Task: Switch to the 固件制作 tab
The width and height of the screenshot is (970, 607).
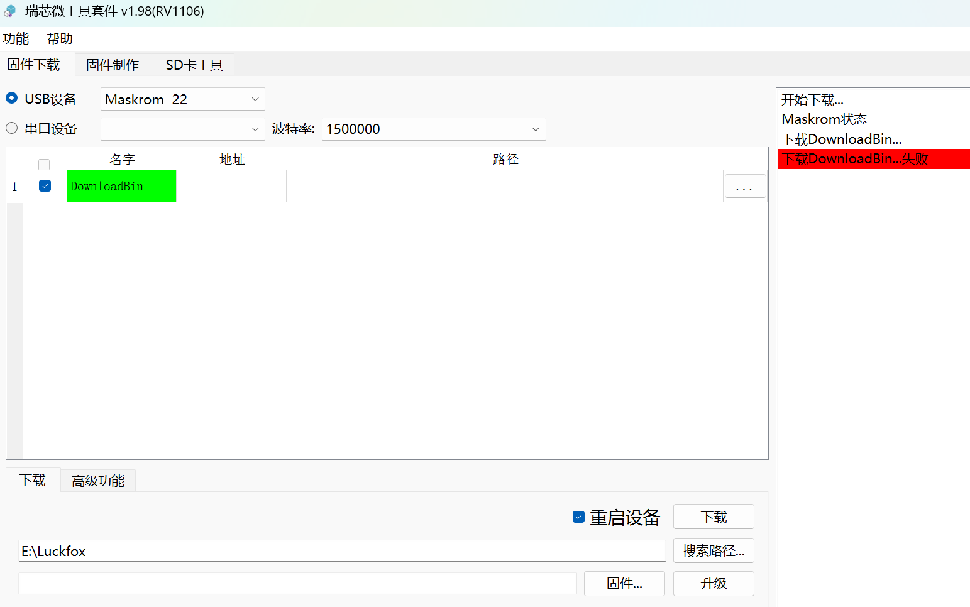Action: pyautogui.click(x=113, y=65)
